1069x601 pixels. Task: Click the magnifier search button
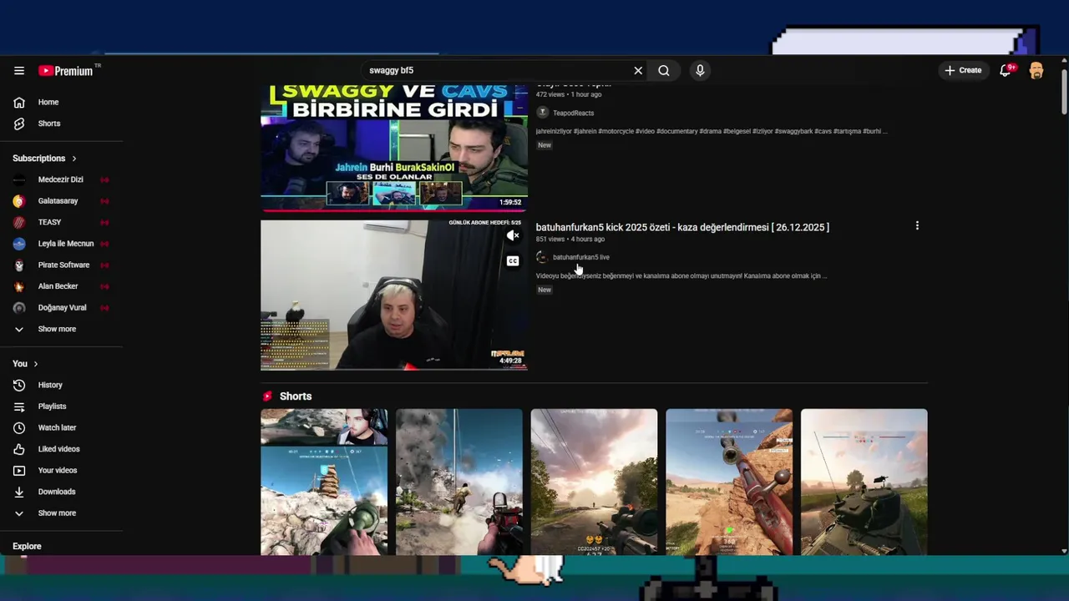click(664, 70)
